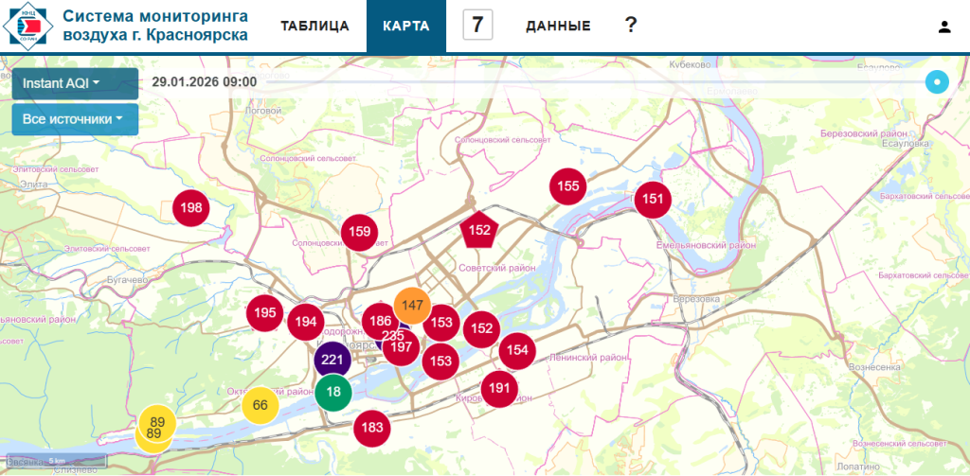Viewport: 970px width, 476px height.
Task: Open the Данные menu item
Action: point(558,26)
